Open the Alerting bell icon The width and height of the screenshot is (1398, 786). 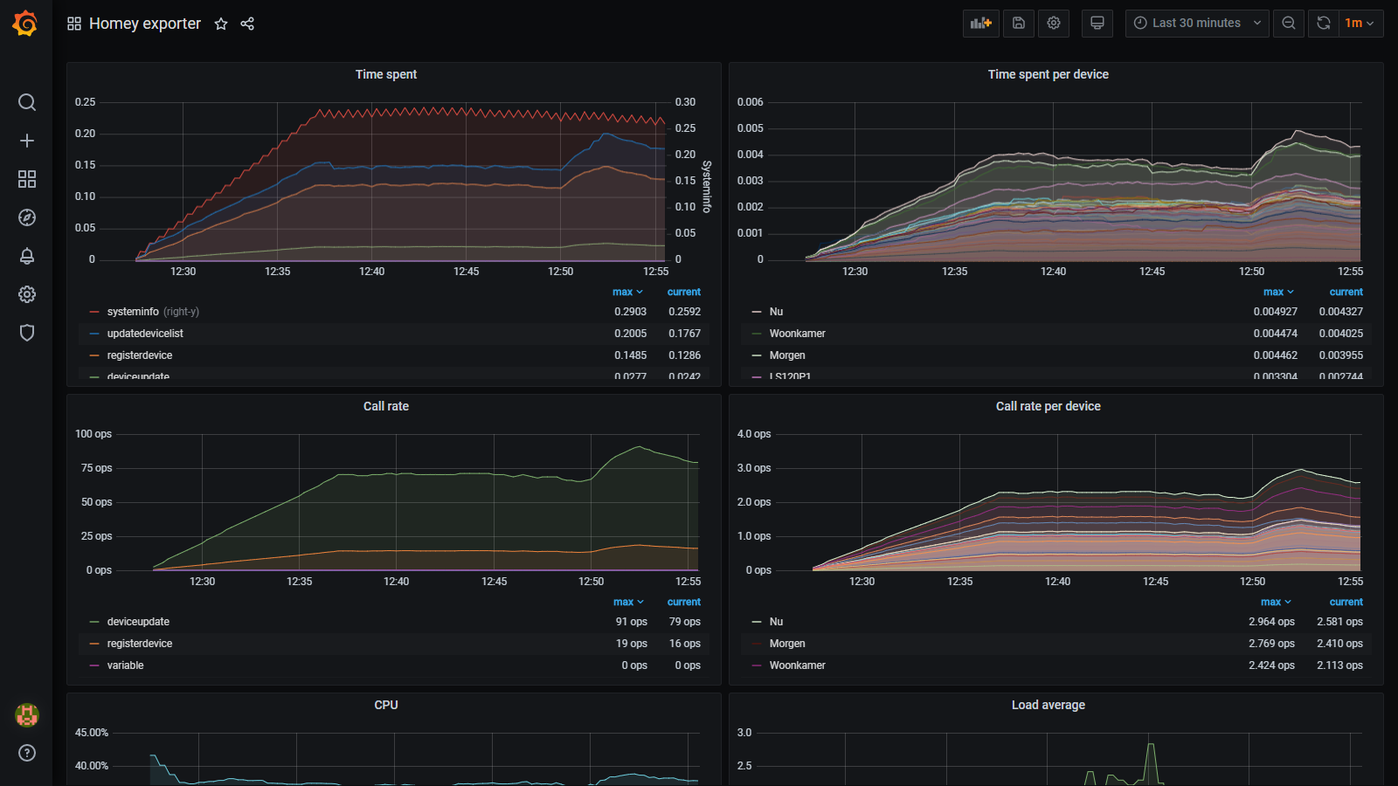pos(27,256)
